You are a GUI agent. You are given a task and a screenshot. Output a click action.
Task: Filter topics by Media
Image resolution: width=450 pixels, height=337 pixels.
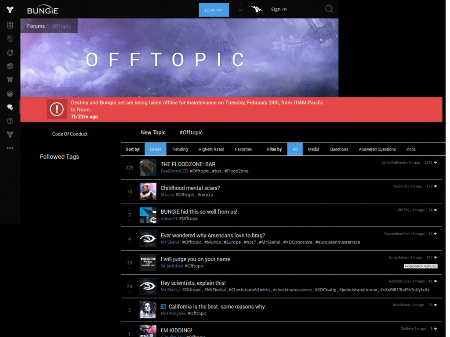point(313,149)
